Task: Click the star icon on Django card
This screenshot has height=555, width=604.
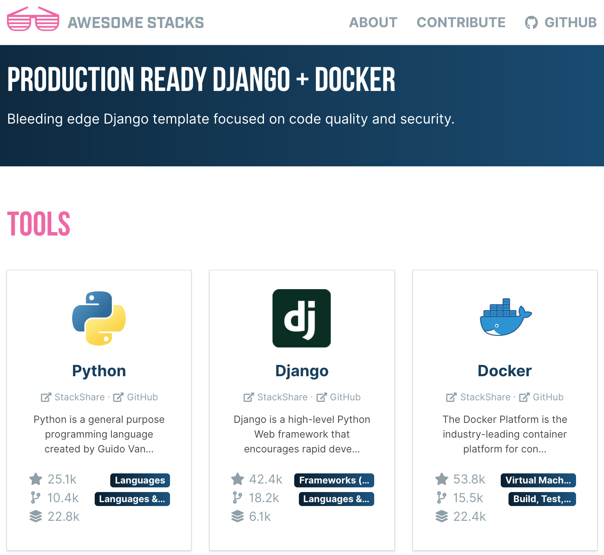Action: [238, 479]
